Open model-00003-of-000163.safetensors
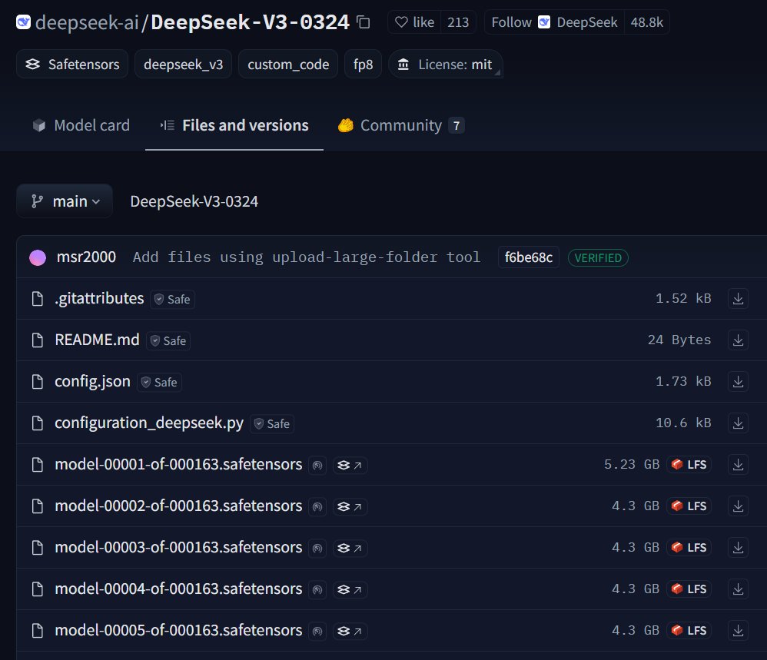Screen dimensions: 767x660 point(178,548)
